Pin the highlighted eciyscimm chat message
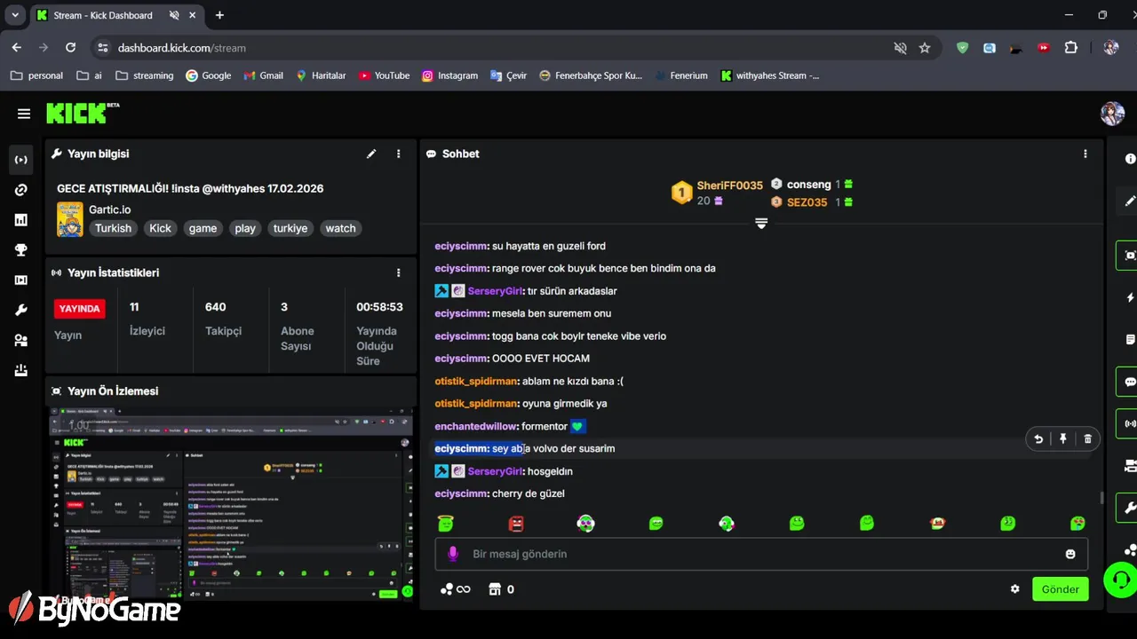1137x639 pixels. tap(1063, 438)
